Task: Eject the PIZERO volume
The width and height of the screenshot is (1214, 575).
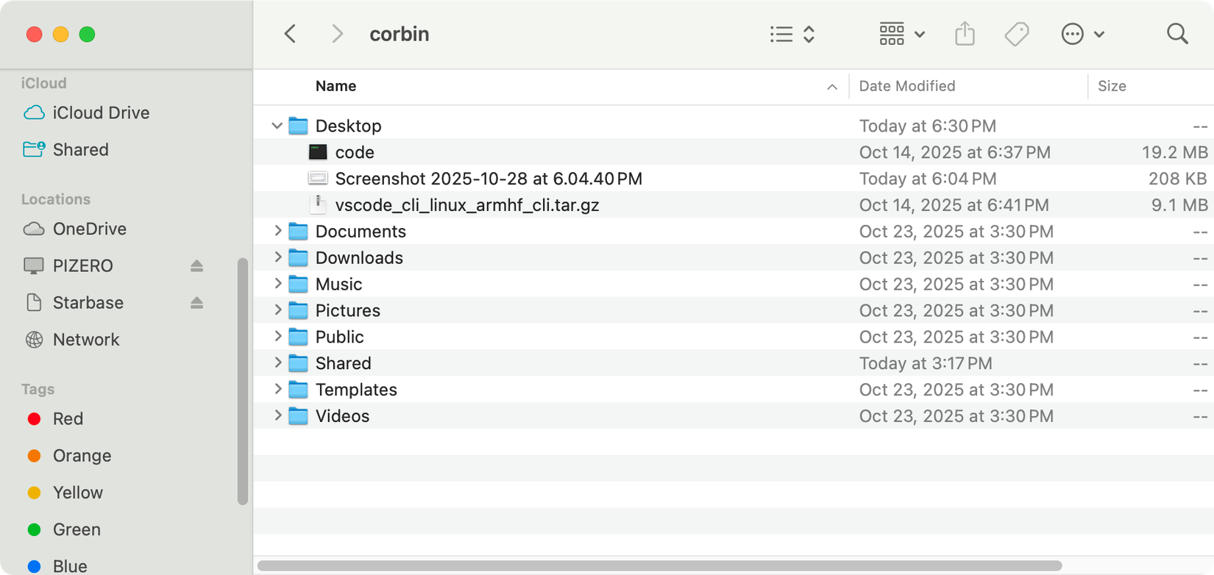Action: point(196,265)
